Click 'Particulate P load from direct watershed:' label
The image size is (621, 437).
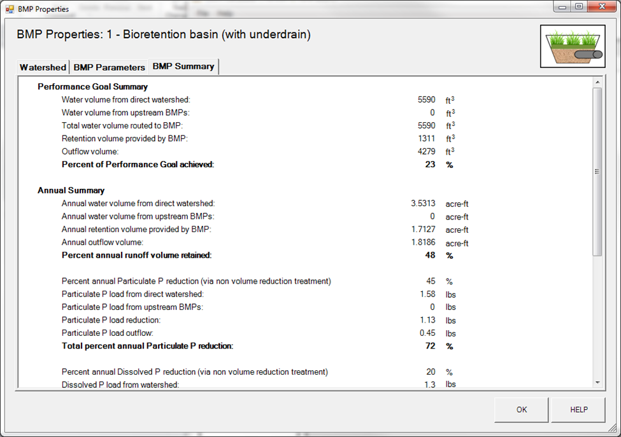132,295
